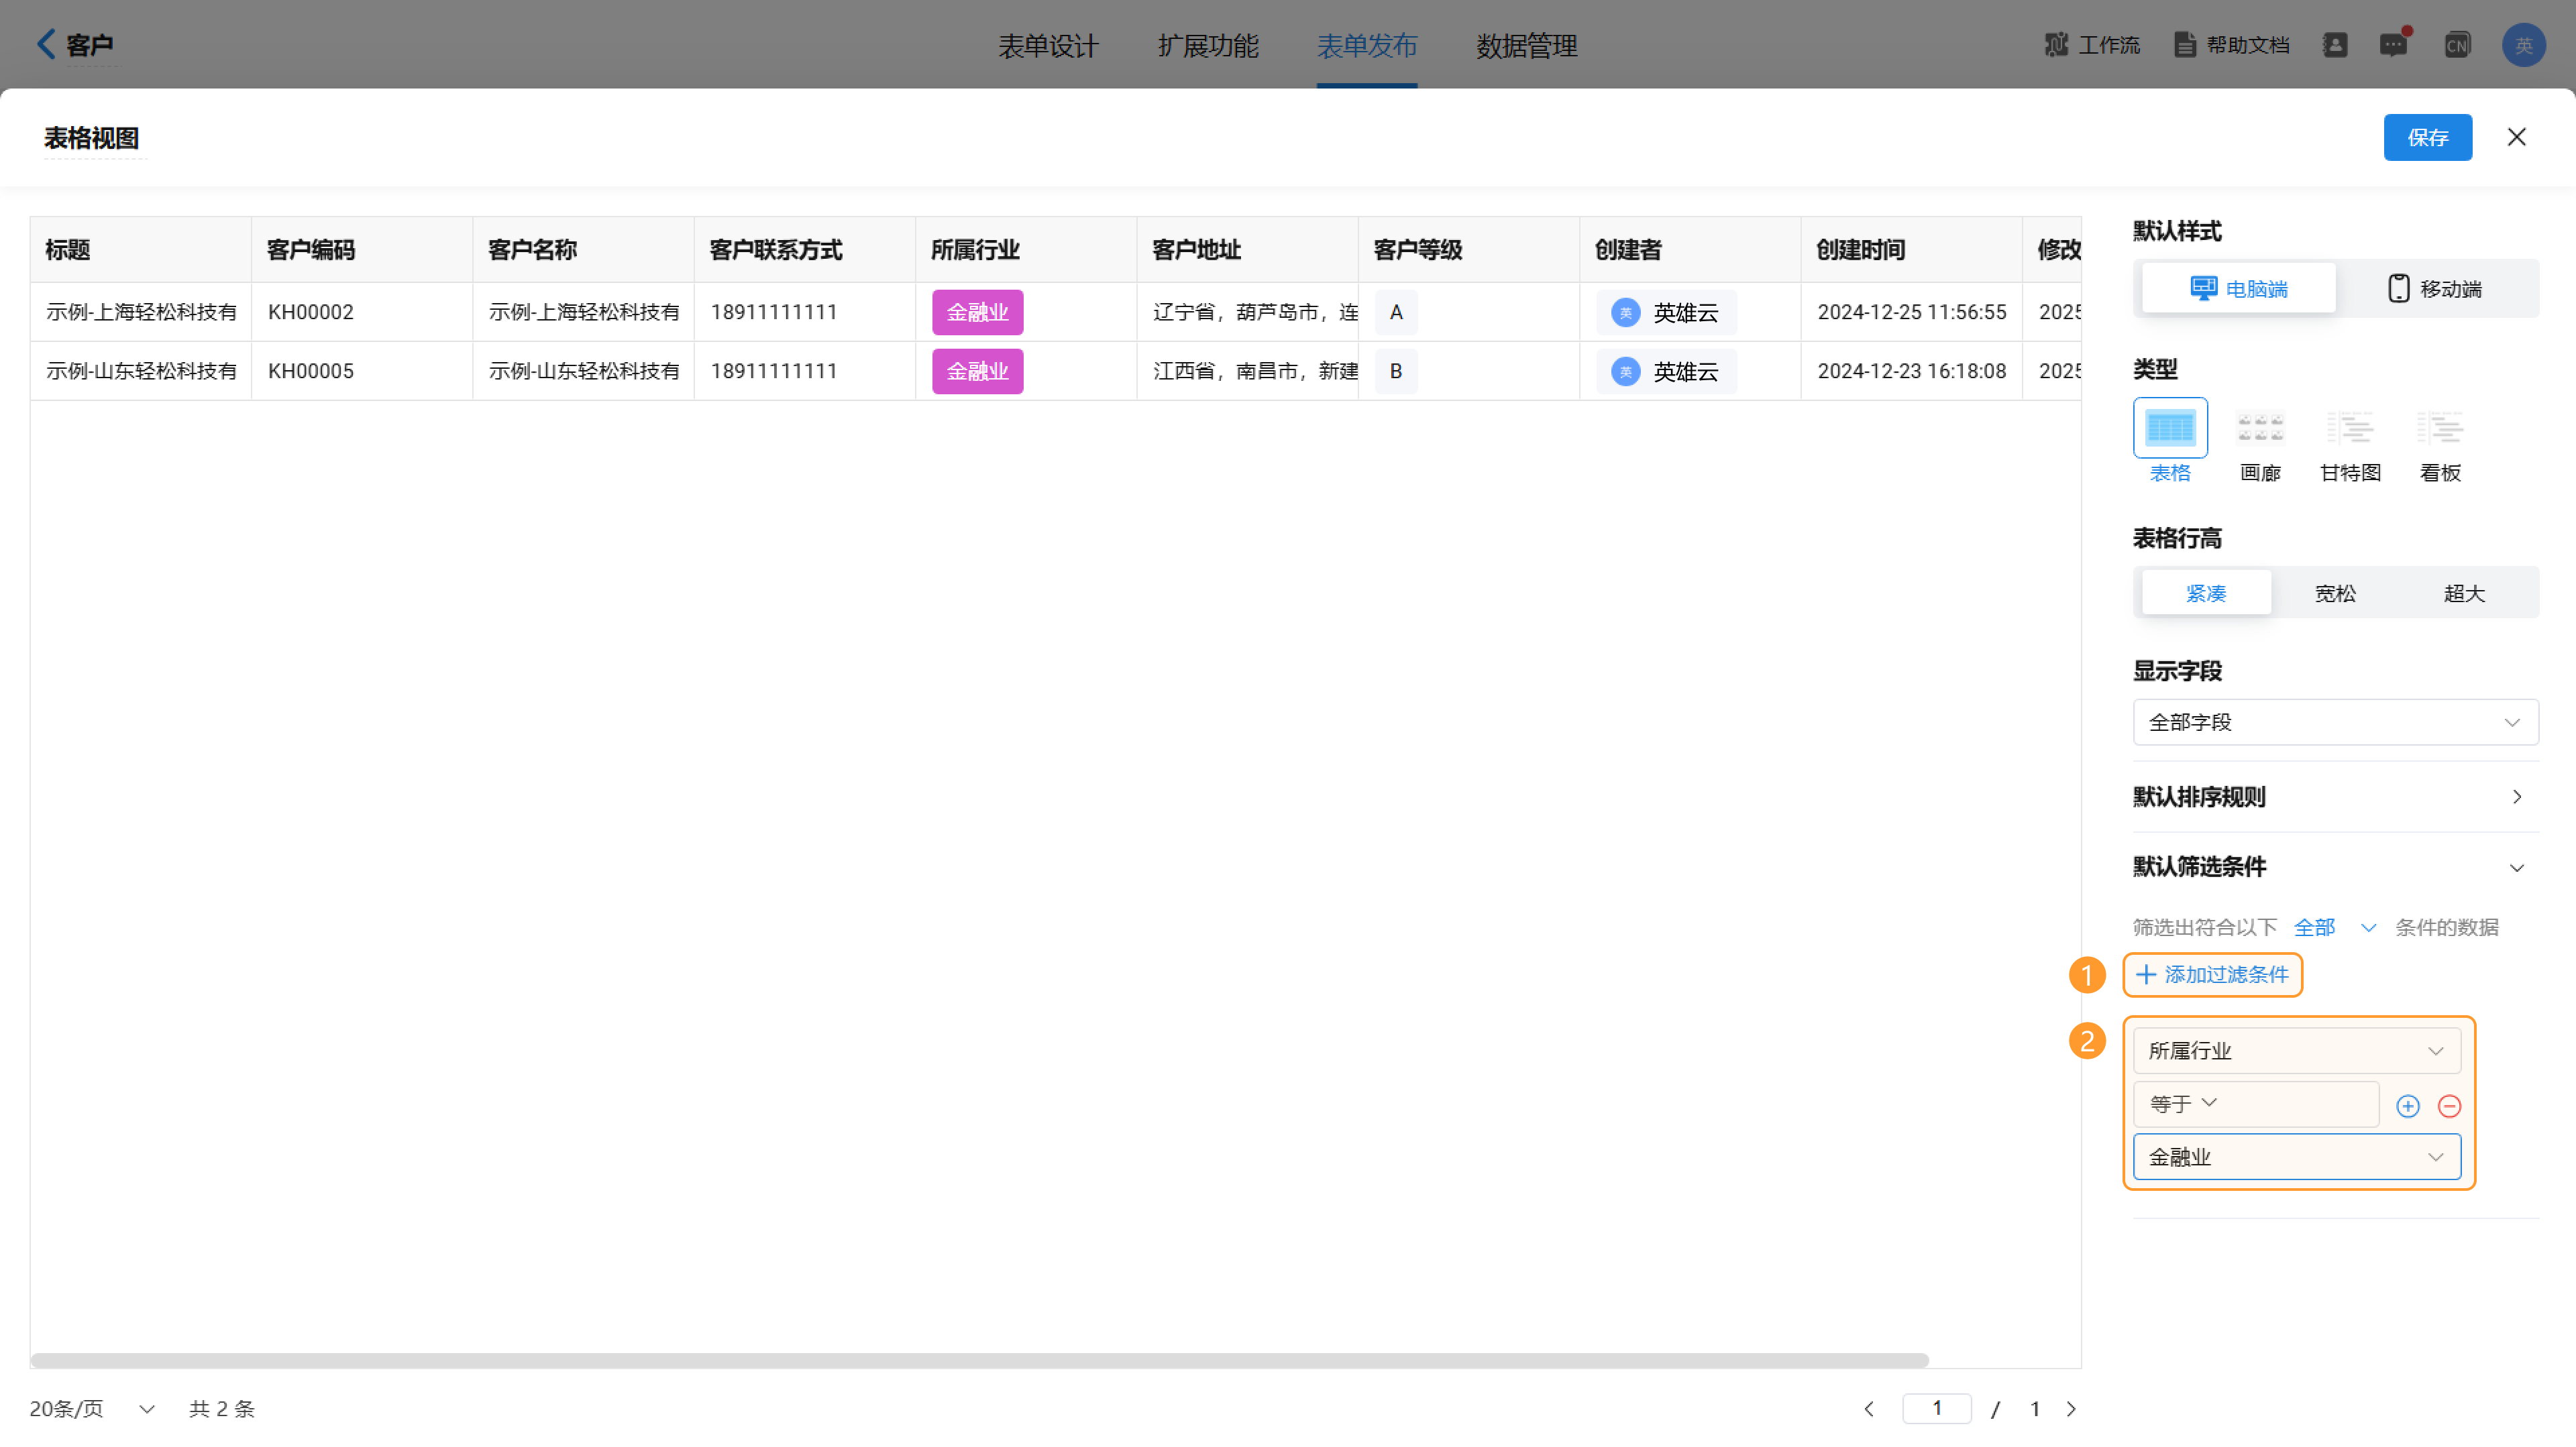Set table row height to 紧凑
The height and width of the screenshot is (1447, 2576).
click(2206, 593)
